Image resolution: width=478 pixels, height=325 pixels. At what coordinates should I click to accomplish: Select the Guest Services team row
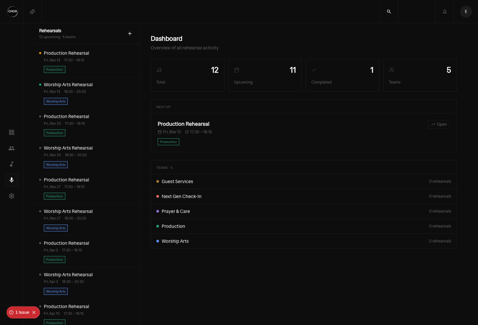coord(304,181)
